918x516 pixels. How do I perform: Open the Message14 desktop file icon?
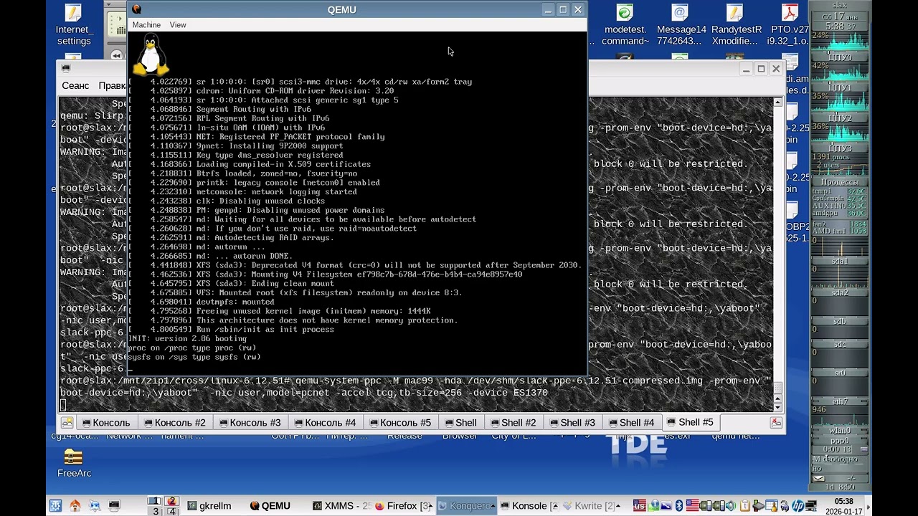(681, 25)
